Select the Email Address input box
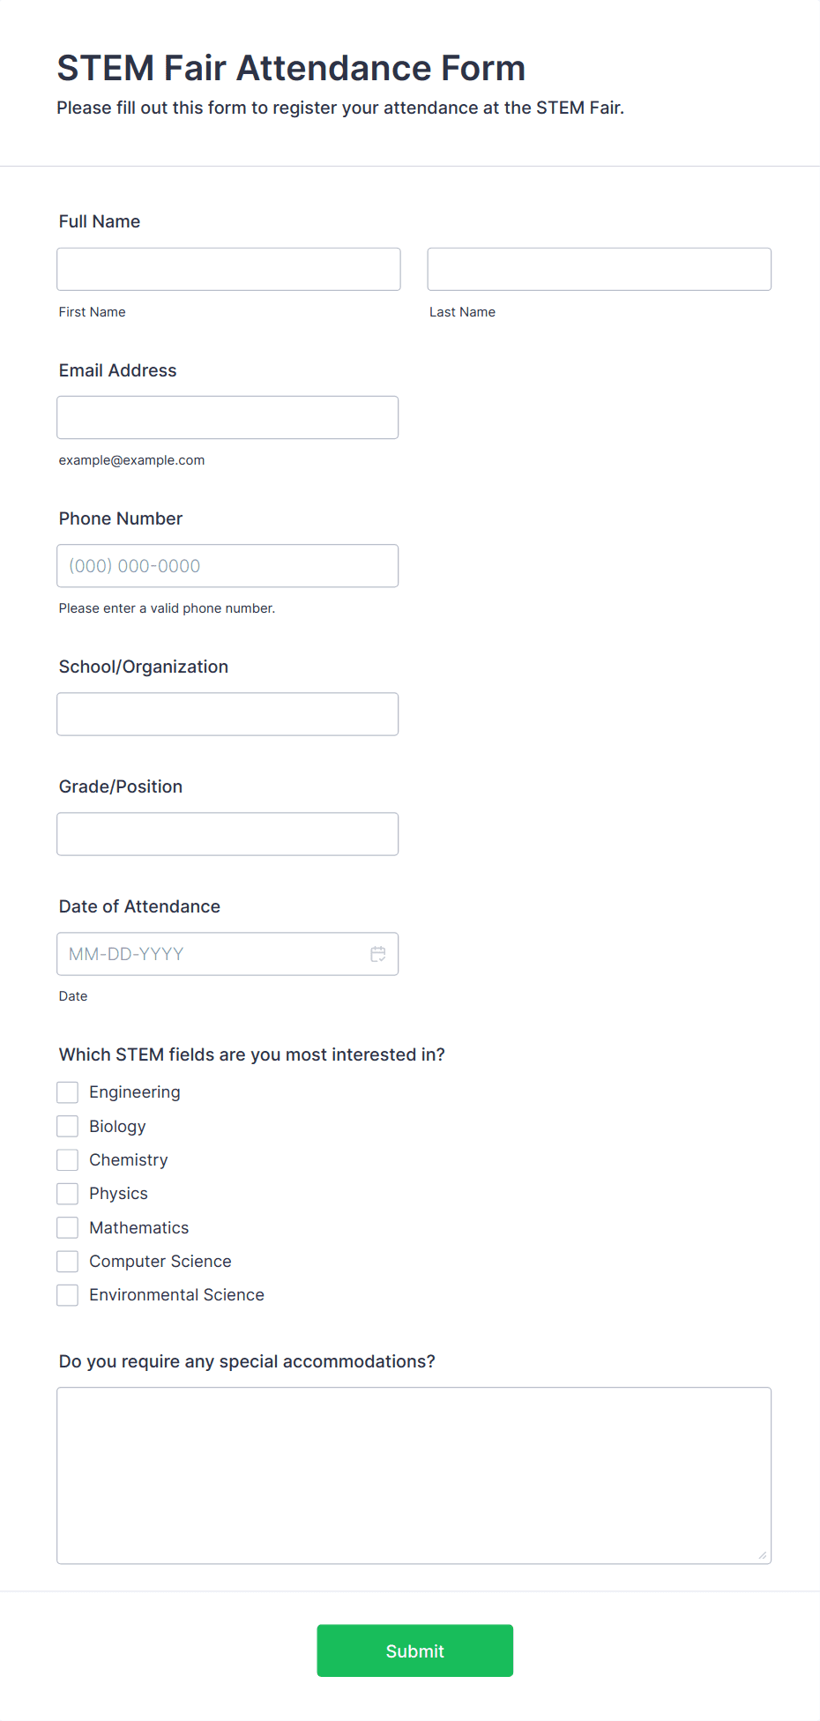 click(227, 417)
